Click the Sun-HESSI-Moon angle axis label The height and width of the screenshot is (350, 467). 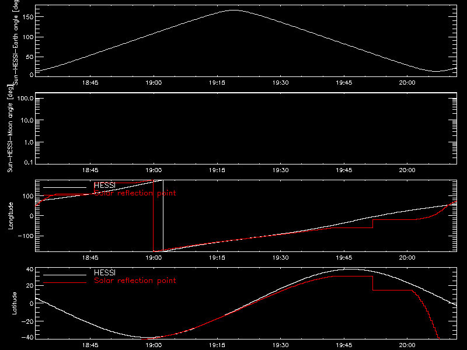[10, 128]
